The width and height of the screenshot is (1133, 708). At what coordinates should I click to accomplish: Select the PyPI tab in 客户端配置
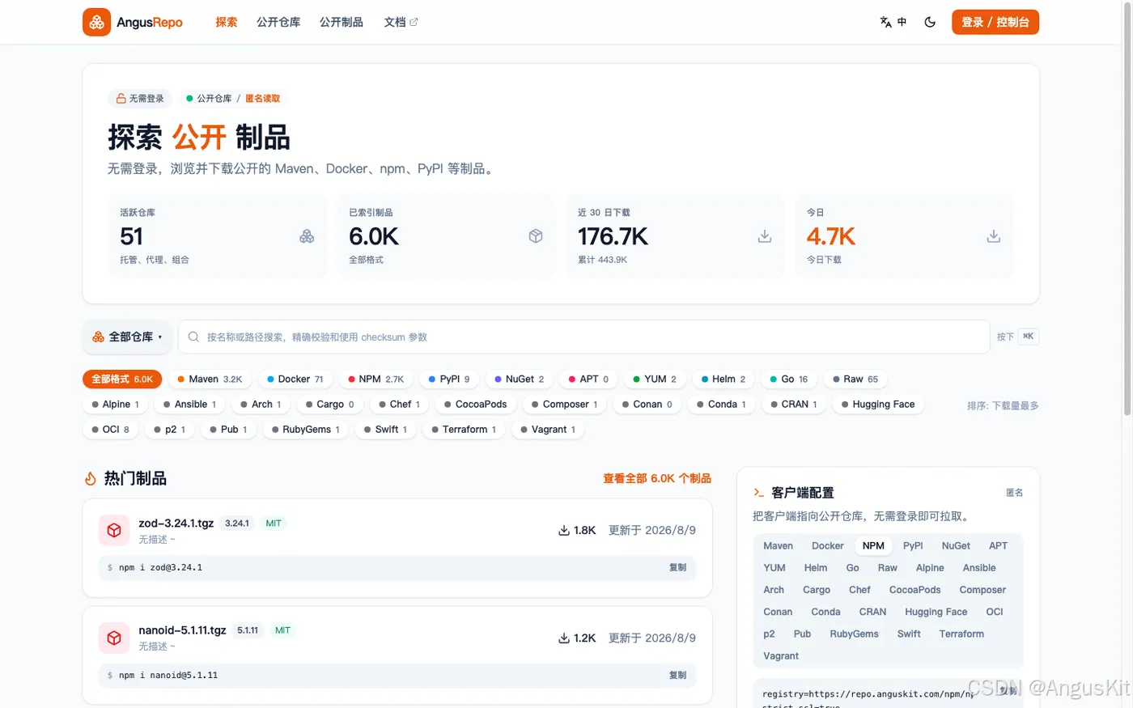[x=913, y=546]
